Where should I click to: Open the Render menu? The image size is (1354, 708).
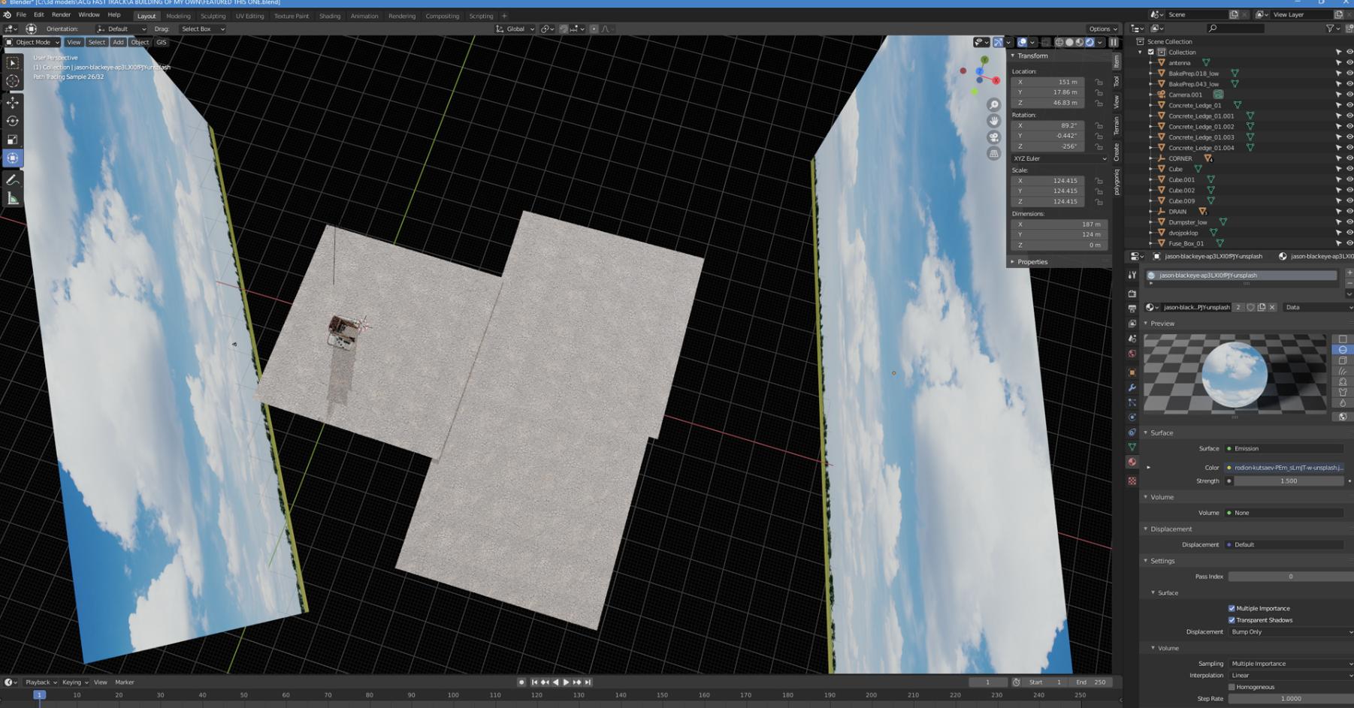click(x=61, y=15)
